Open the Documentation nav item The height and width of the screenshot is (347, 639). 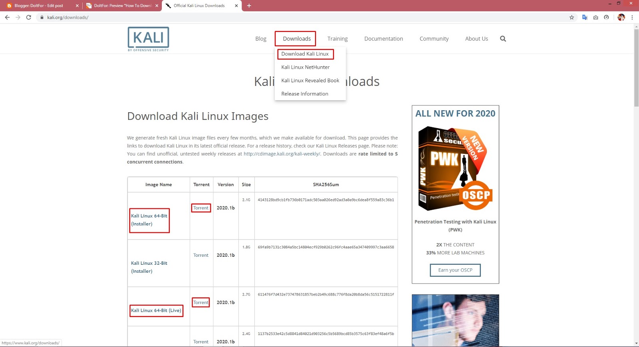coord(383,39)
